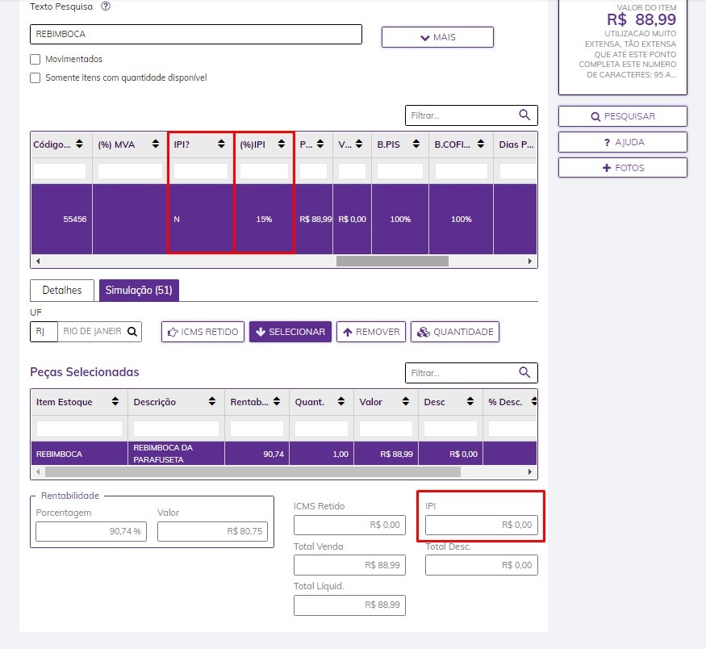
Task: Sort by the Rentab... column arrows
Action: coord(277,401)
